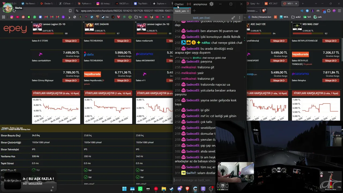This screenshot has width=343, height=193.
Task: Open the AOC 24G4HA product link
Action: coord(102,24)
